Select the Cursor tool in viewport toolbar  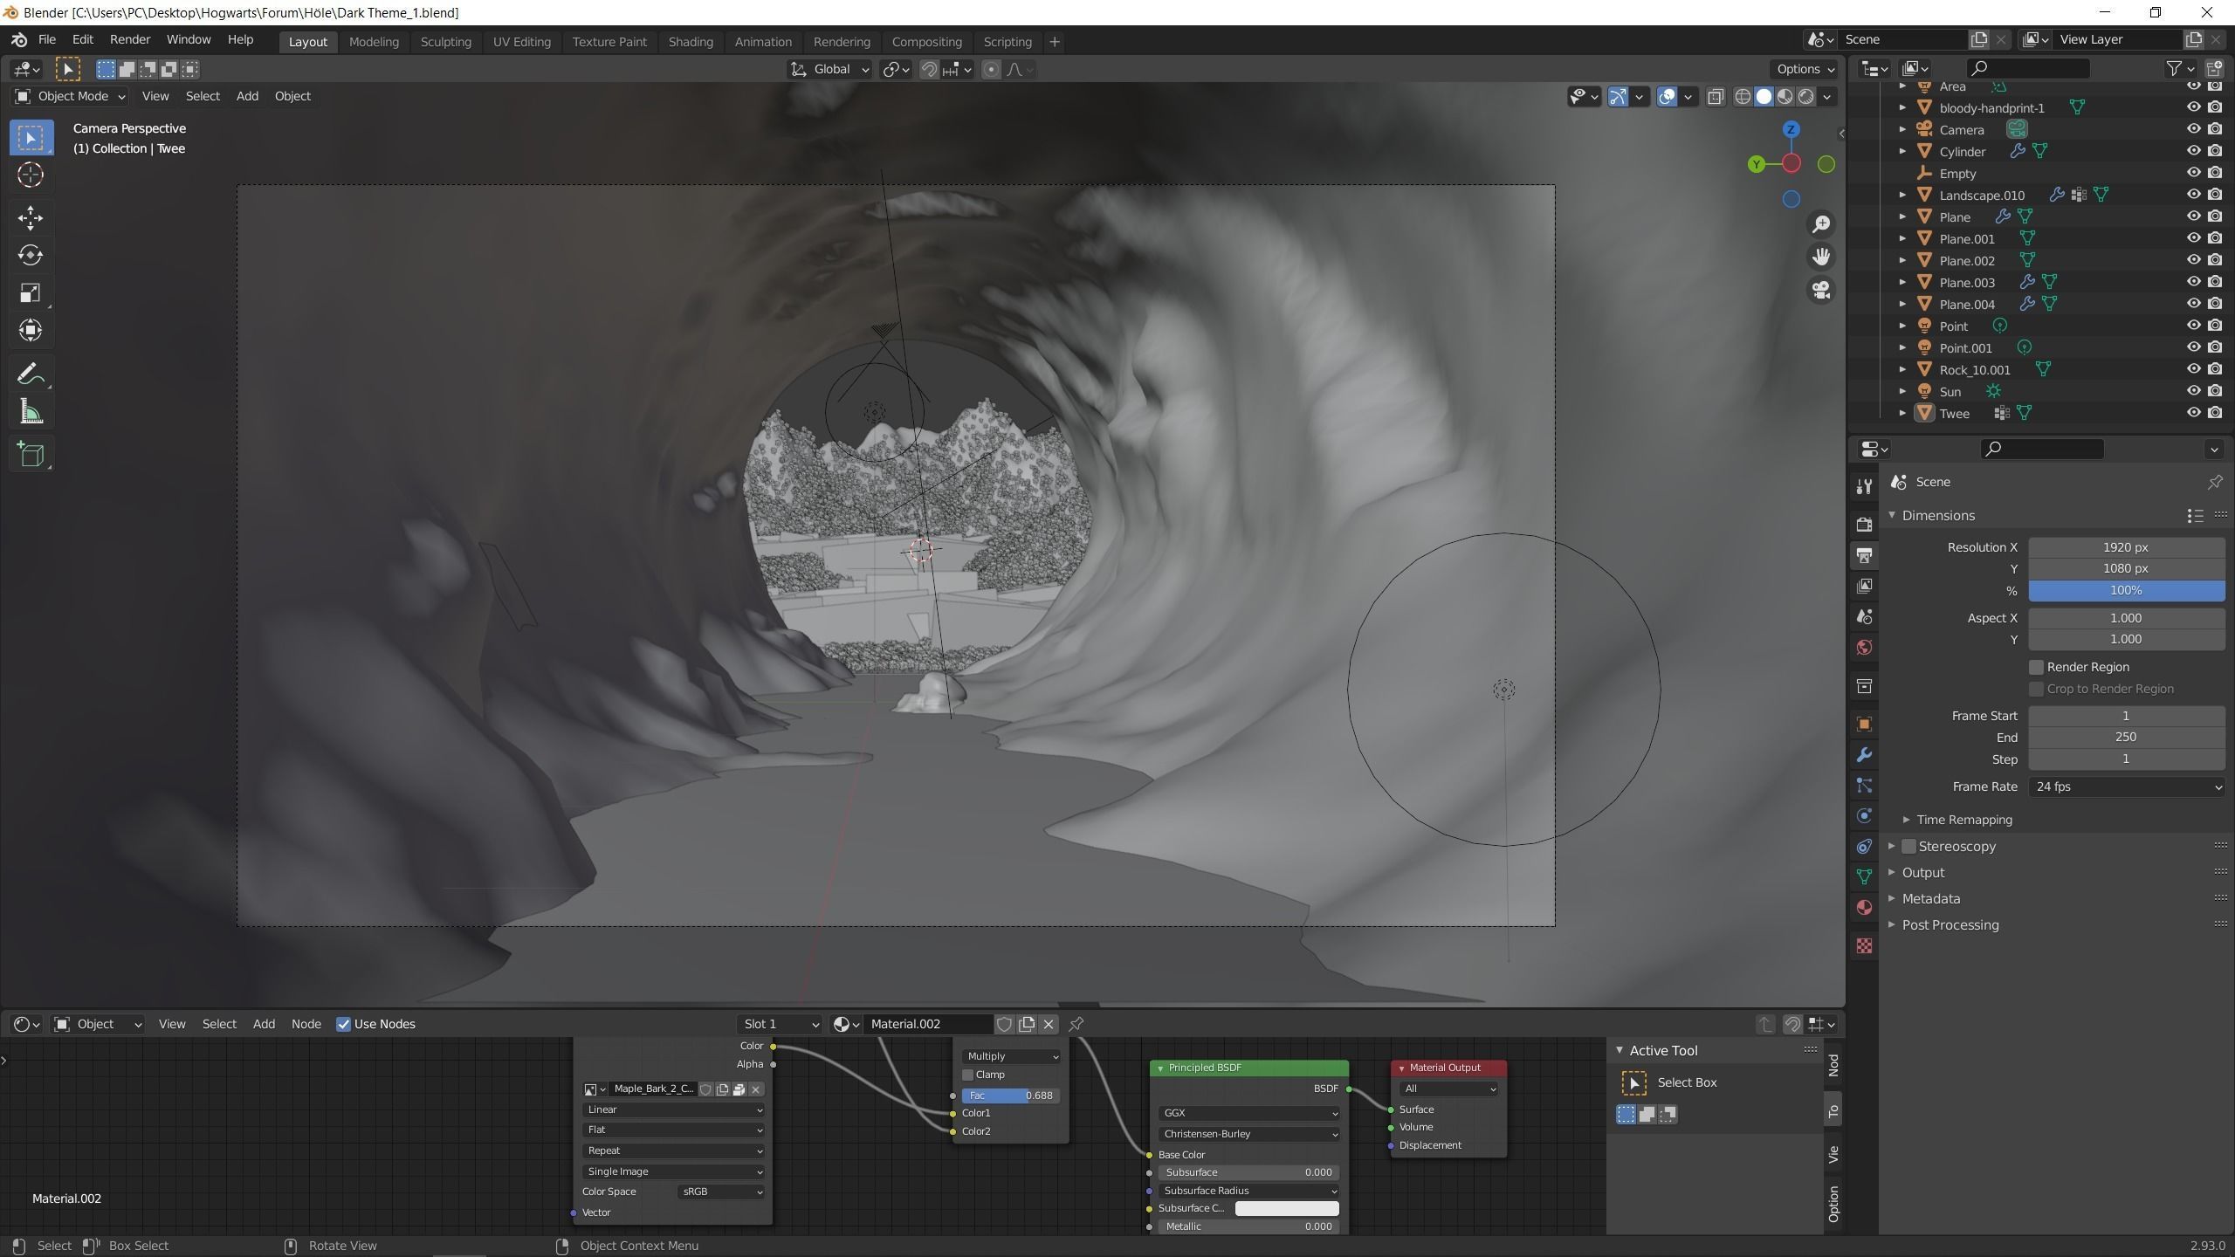pyautogui.click(x=31, y=175)
